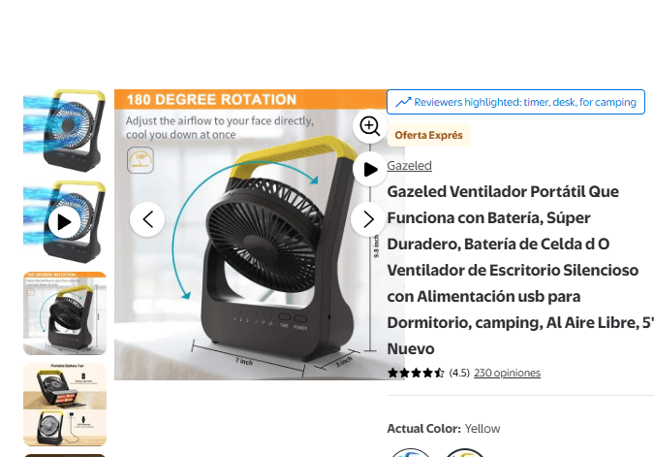654x457 pixels.
Task: Select the partially visible last thumbnail
Action: tap(65, 456)
